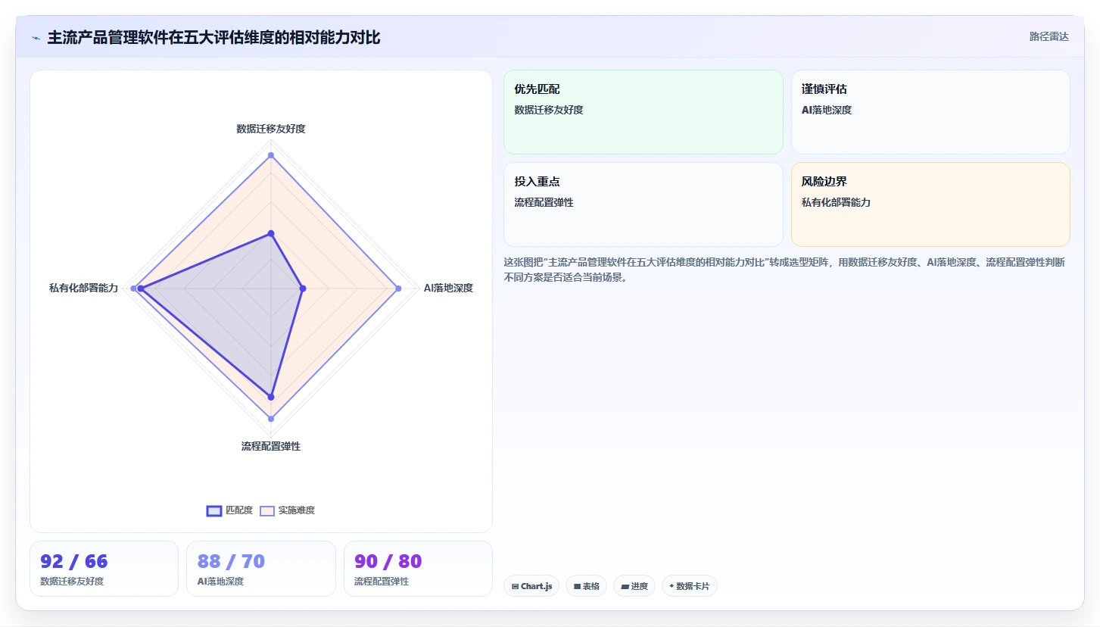Click 匹配度 data point on 流程配置弹性 axis
Image resolution: width=1100 pixels, height=627 pixels.
pos(271,397)
